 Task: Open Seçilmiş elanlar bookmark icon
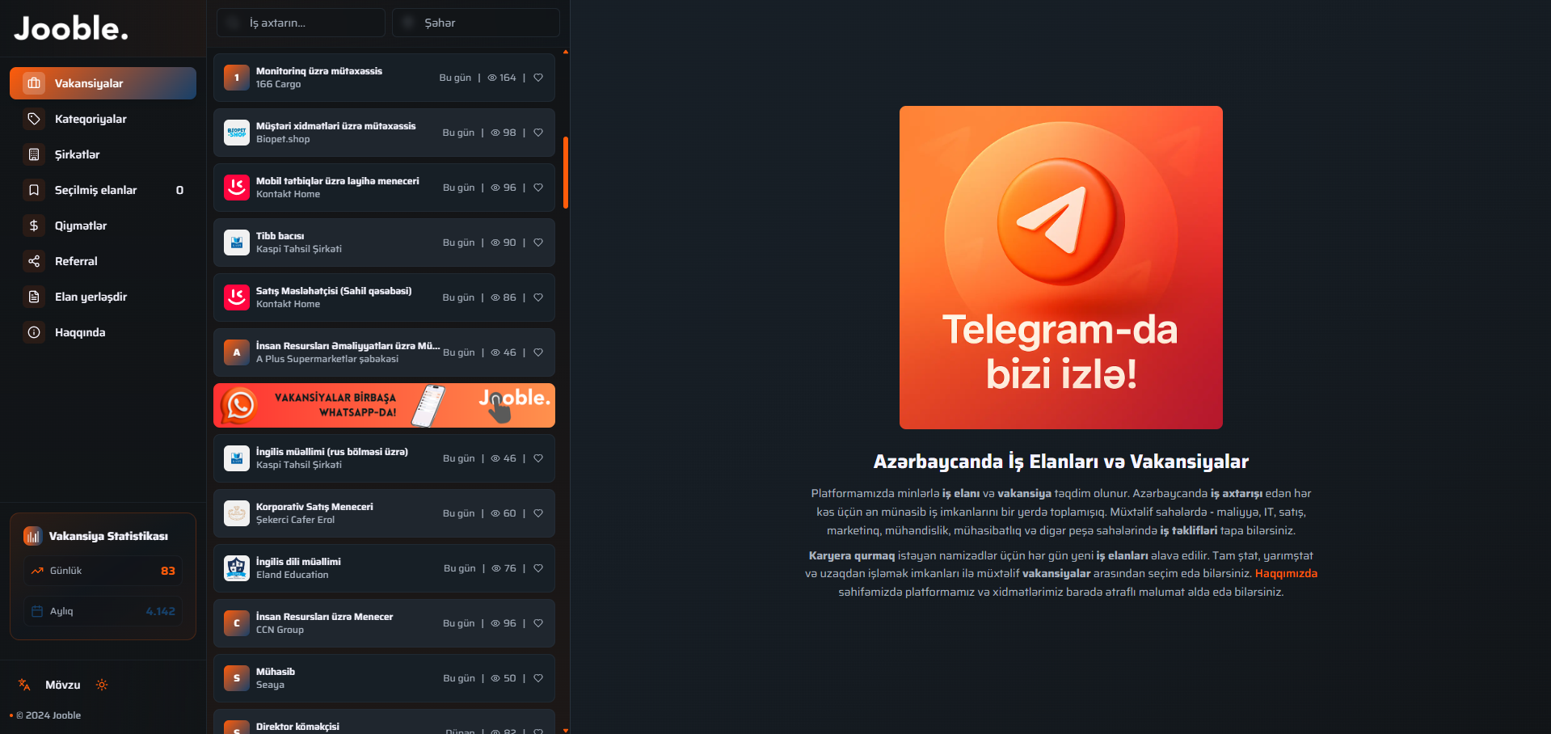tap(34, 190)
